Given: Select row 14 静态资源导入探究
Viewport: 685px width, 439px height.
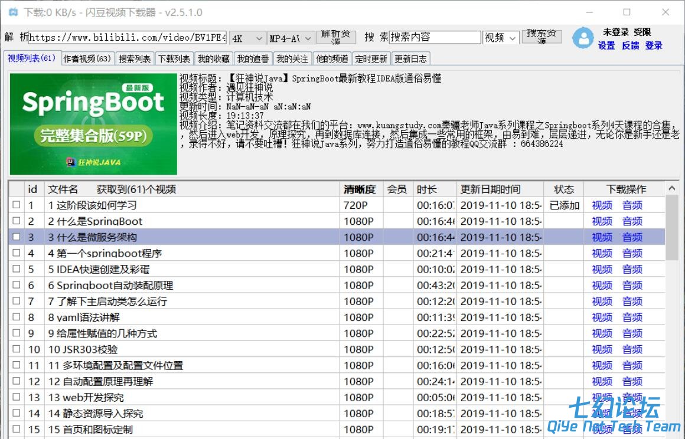Looking at the screenshot, I should pyautogui.click(x=337, y=413).
